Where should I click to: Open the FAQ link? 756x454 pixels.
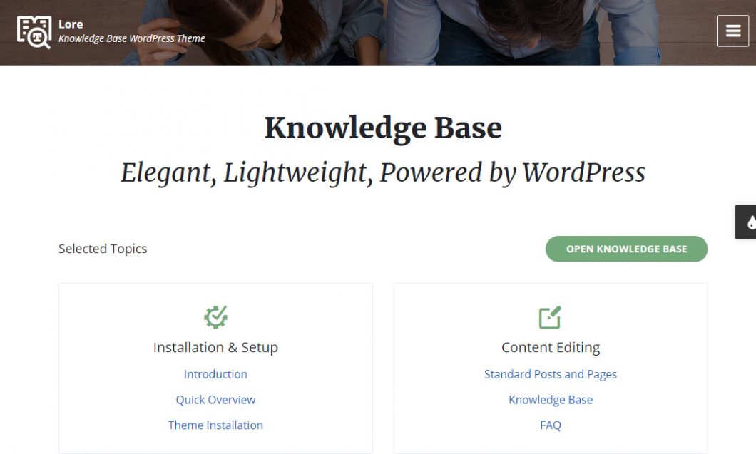coord(550,425)
